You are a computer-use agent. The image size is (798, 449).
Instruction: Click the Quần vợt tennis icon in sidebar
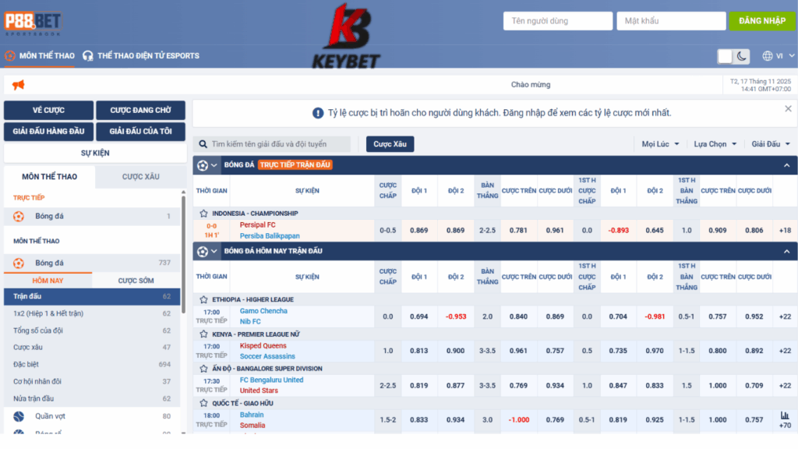coord(19,416)
